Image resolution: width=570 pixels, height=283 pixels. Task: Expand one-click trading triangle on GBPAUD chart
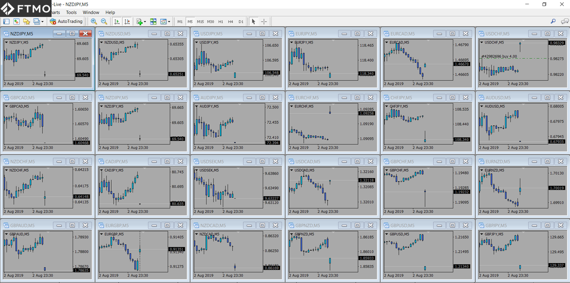pyautogui.click(x=6, y=234)
